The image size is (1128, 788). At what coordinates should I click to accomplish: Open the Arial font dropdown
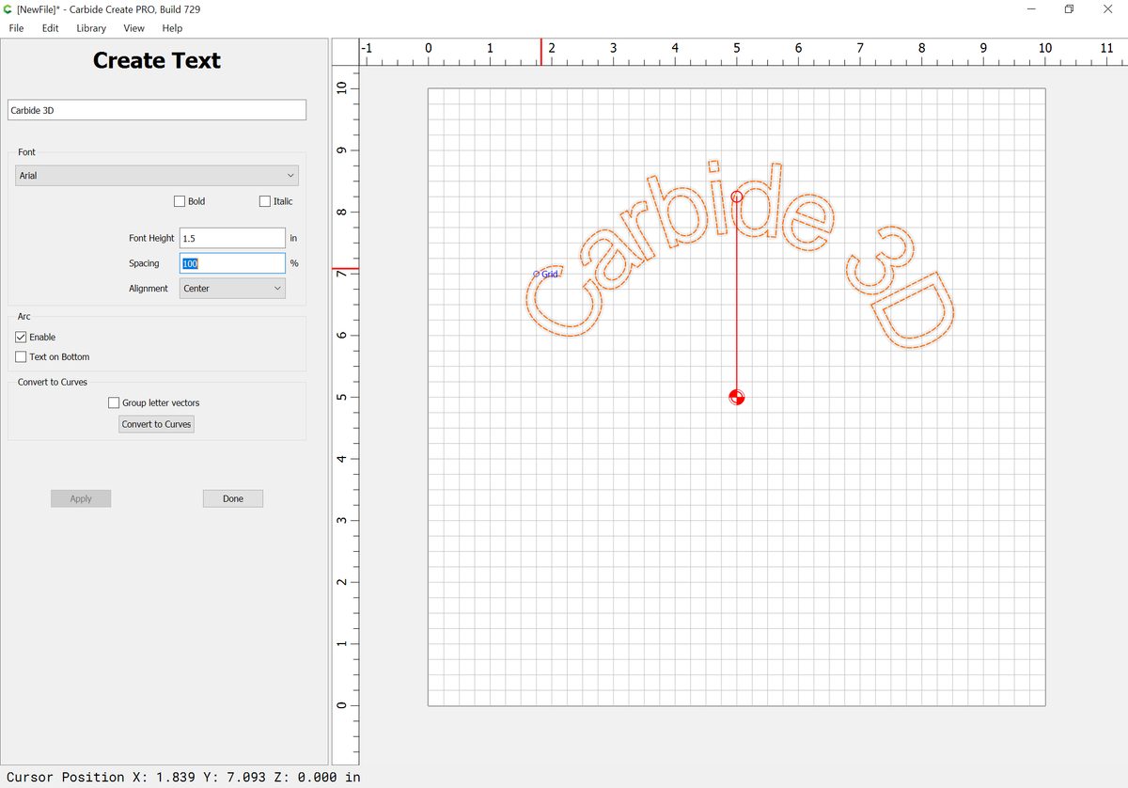(x=156, y=175)
